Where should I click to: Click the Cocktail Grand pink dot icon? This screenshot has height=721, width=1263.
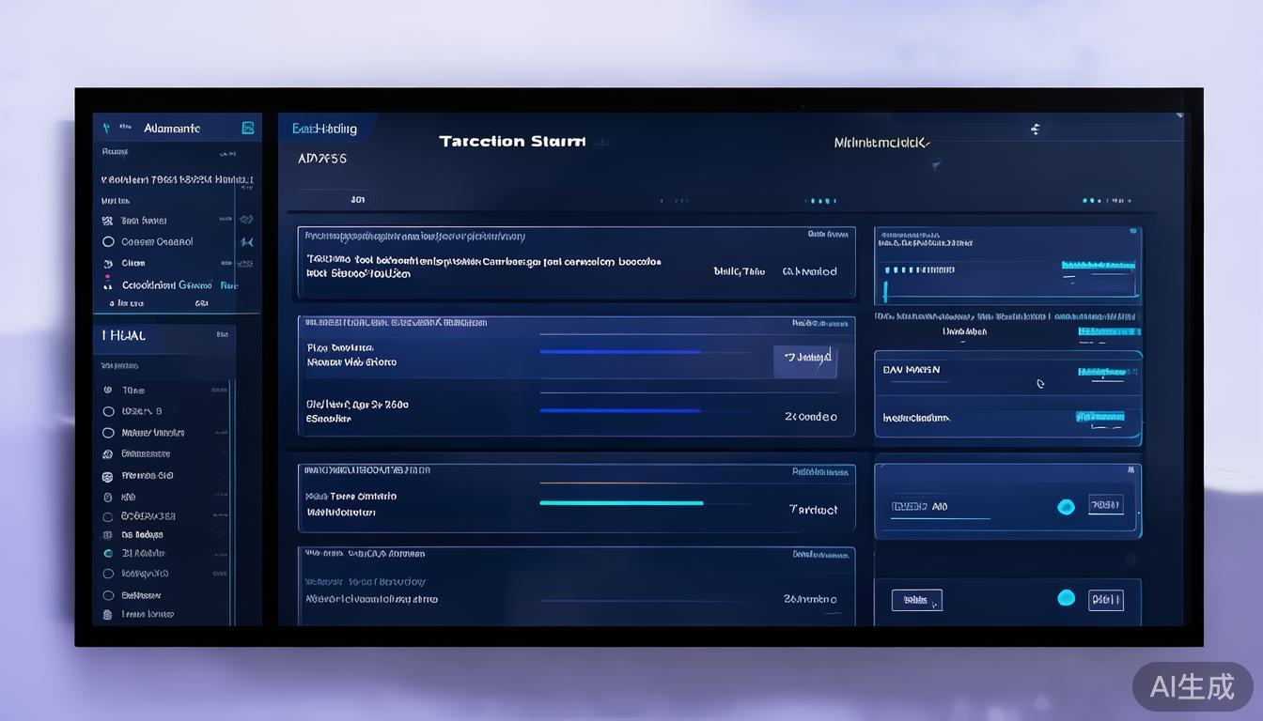pos(106,275)
